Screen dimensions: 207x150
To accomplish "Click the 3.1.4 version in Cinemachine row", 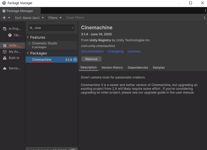I will [x=69, y=60].
